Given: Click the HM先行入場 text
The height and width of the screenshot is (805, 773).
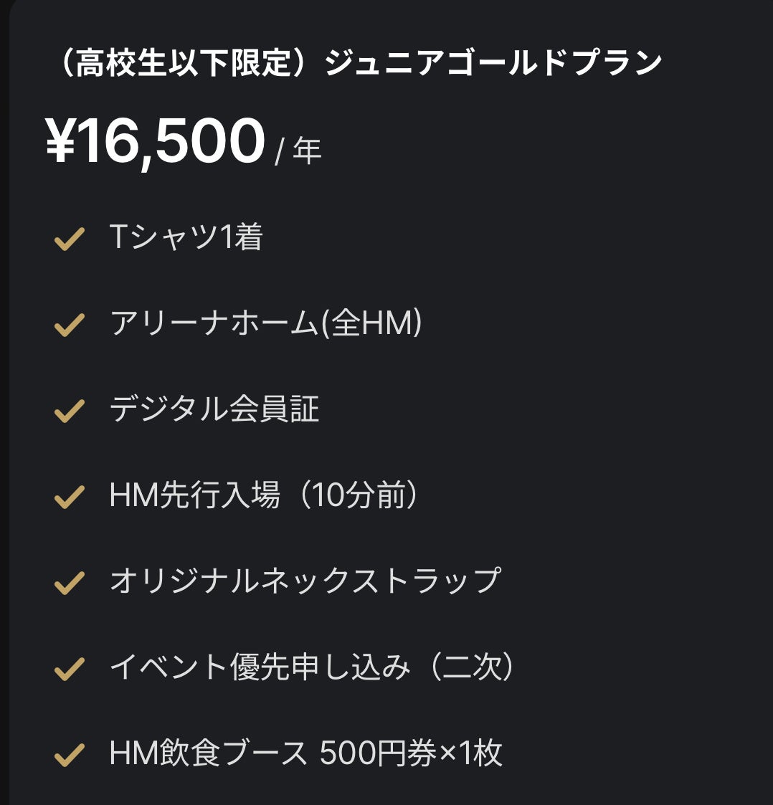Looking at the screenshot, I should pyautogui.click(x=194, y=495).
